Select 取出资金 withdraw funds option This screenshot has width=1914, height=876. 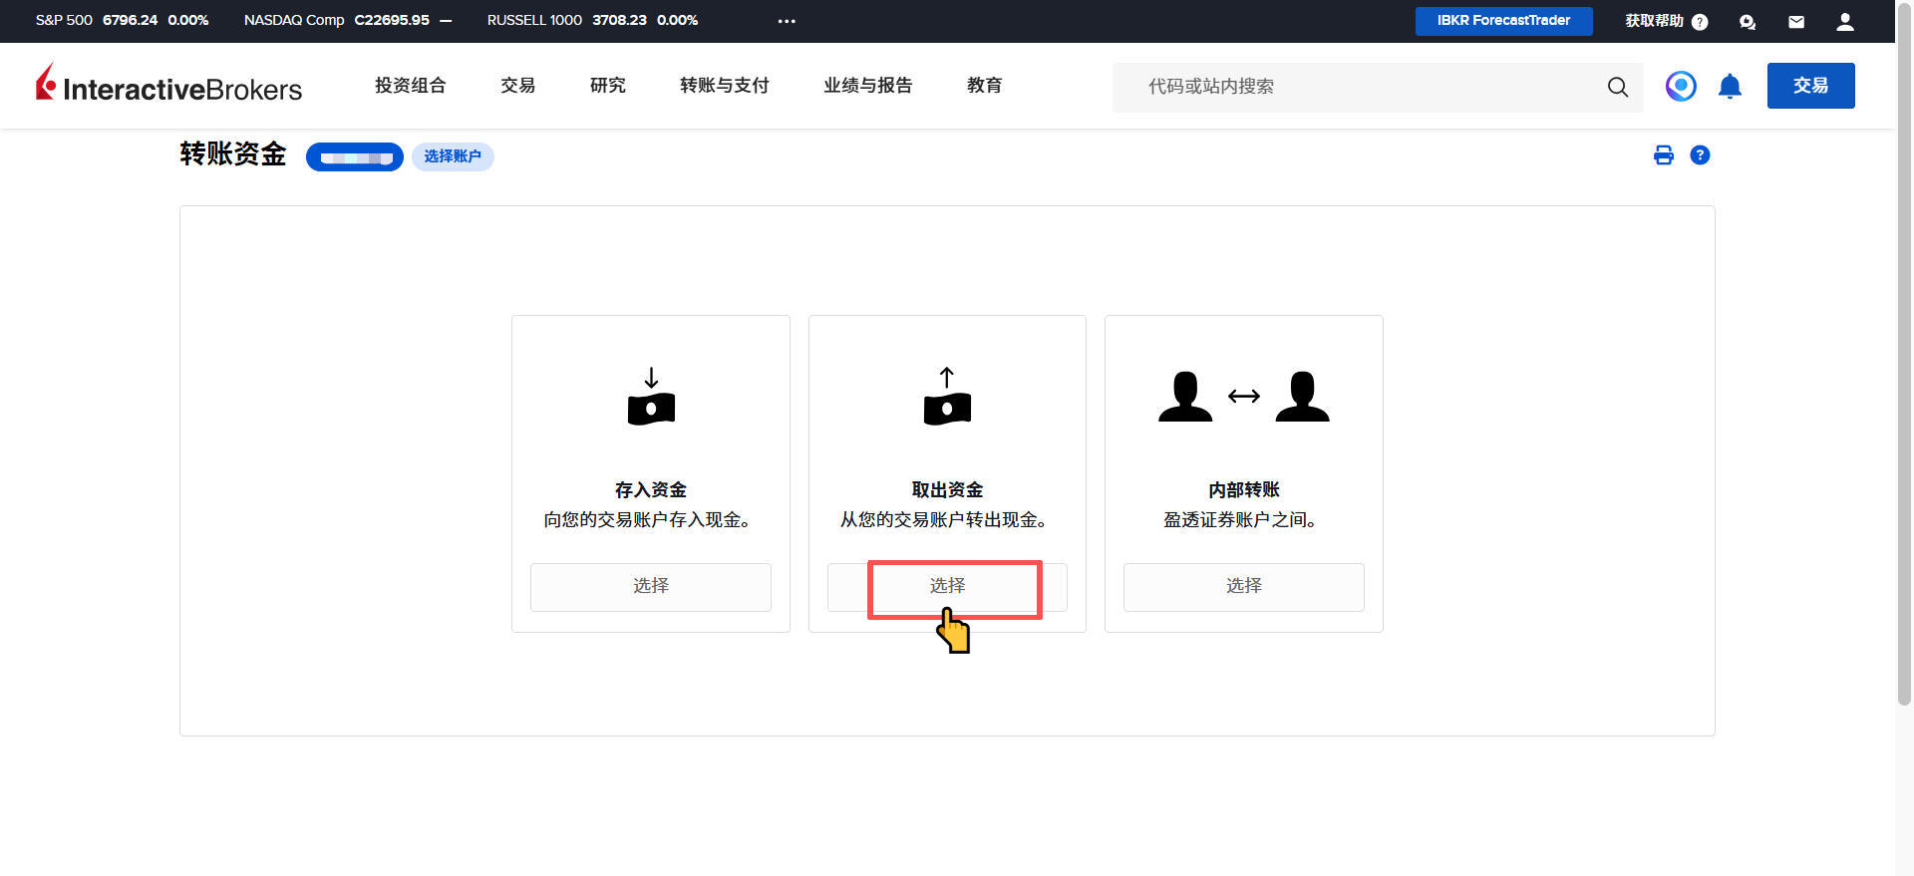coord(947,586)
